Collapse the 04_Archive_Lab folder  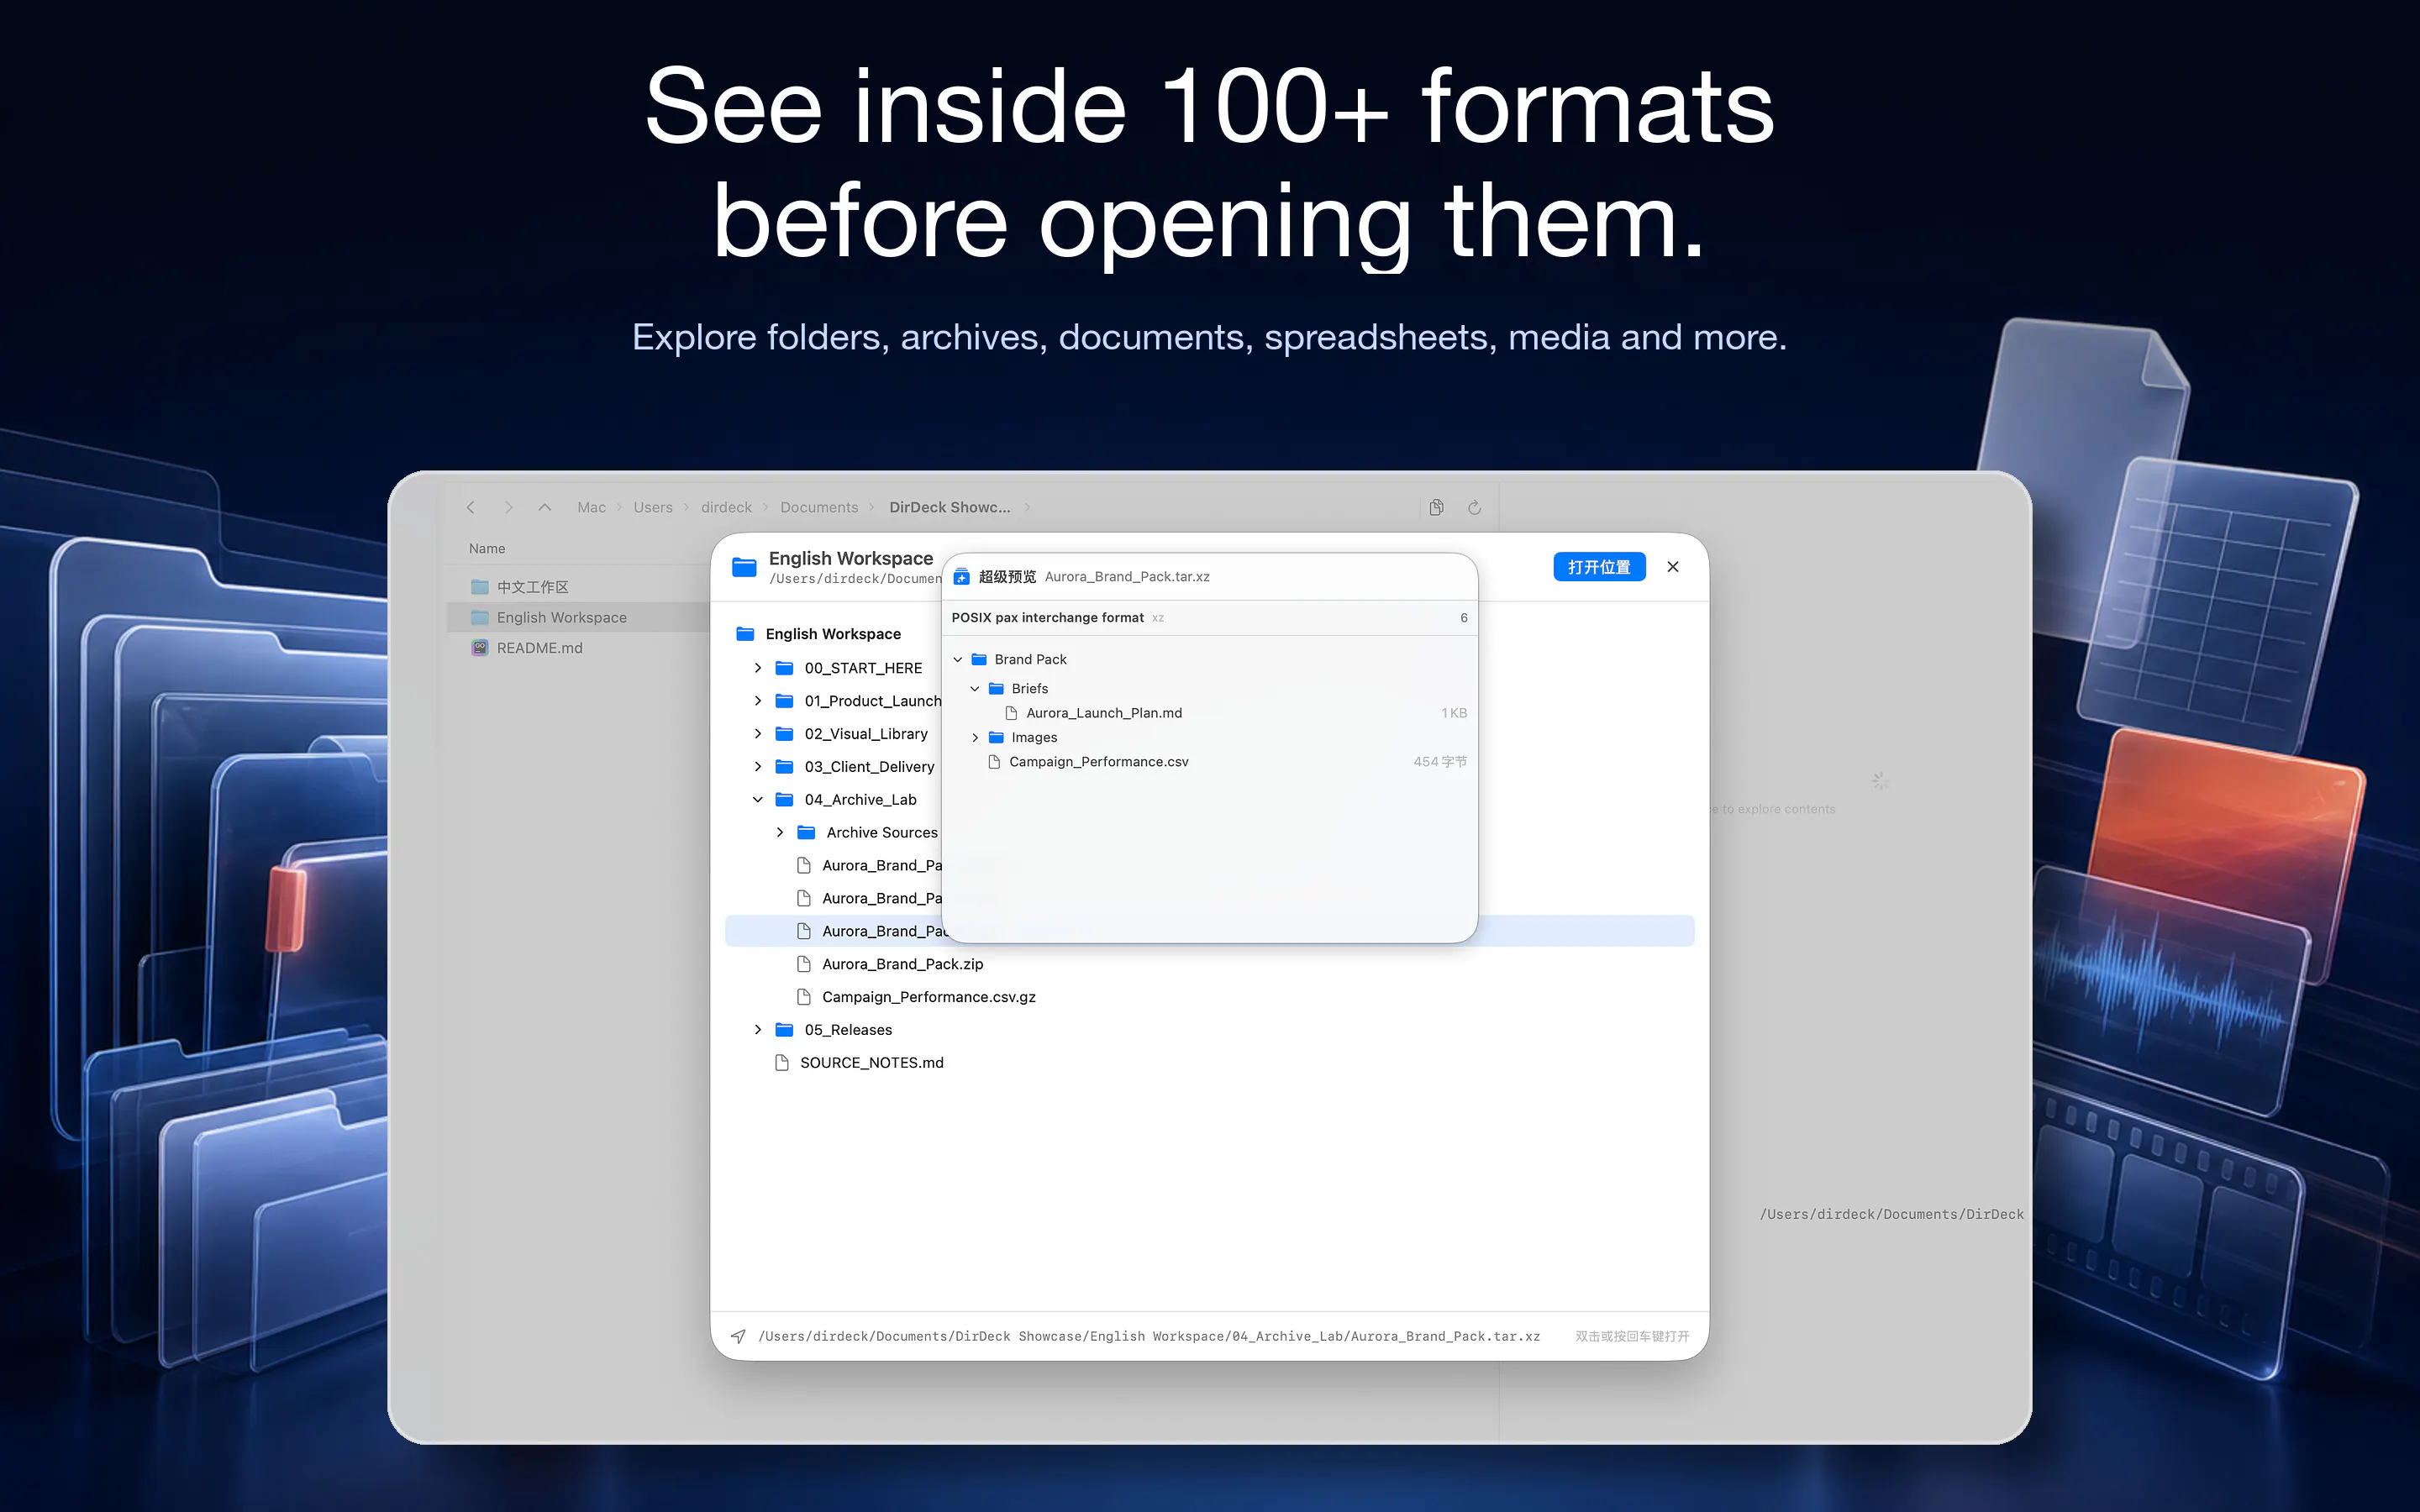point(758,800)
